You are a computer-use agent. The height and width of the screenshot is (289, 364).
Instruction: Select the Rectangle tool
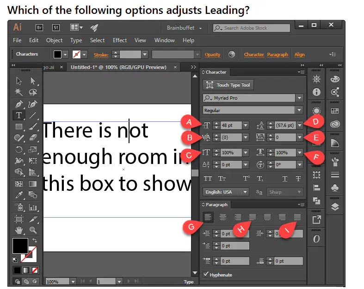click(19, 126)
